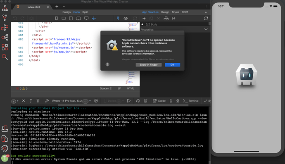Click the blue four-arrow move icon
The width and height of the screenshot is (285, 164).
tap(94, 18)
